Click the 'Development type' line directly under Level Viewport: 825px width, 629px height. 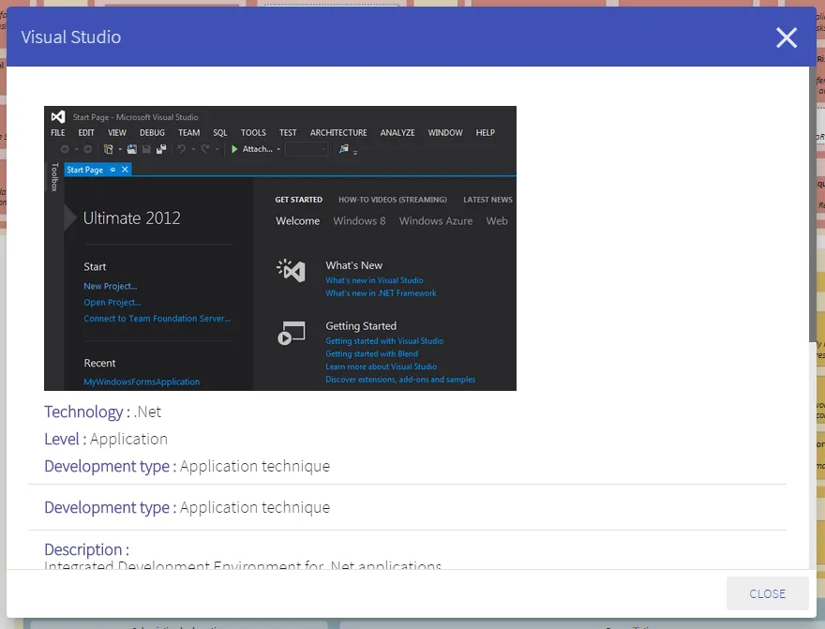(x=187, y=466)
